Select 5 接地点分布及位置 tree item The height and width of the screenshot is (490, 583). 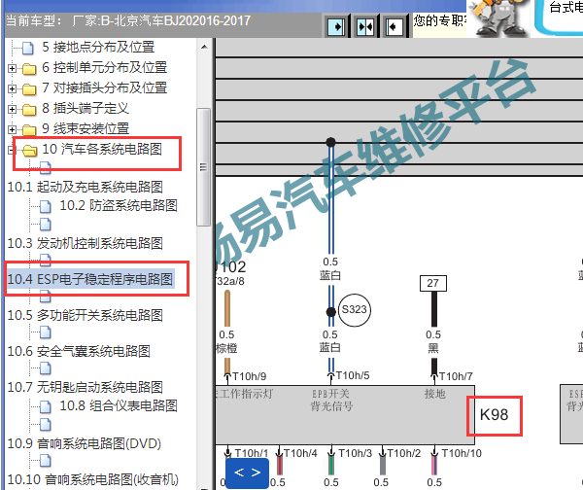[98, 48]
